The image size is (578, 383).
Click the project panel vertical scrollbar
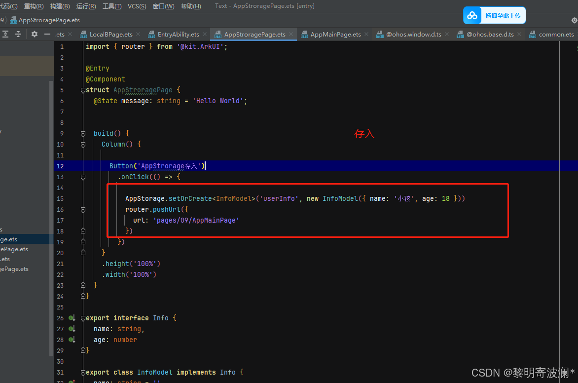coord(51,218)
